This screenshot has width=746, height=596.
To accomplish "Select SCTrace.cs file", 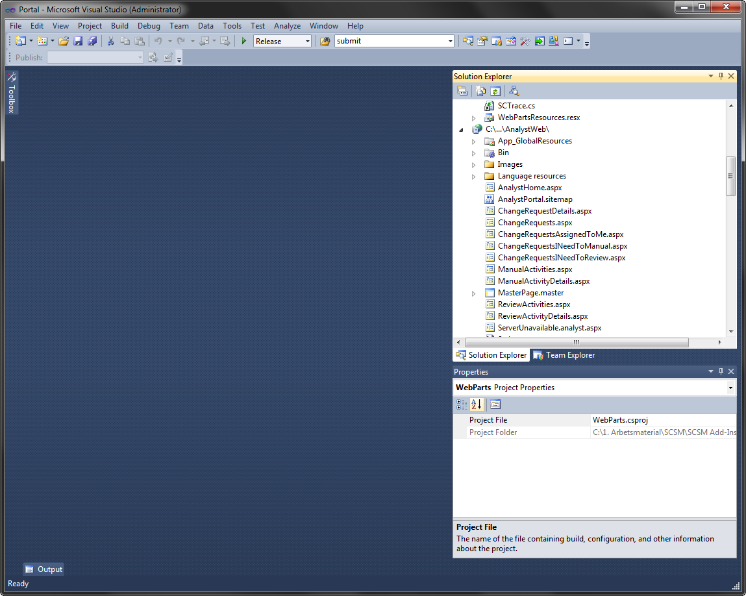I will [516, 106].
